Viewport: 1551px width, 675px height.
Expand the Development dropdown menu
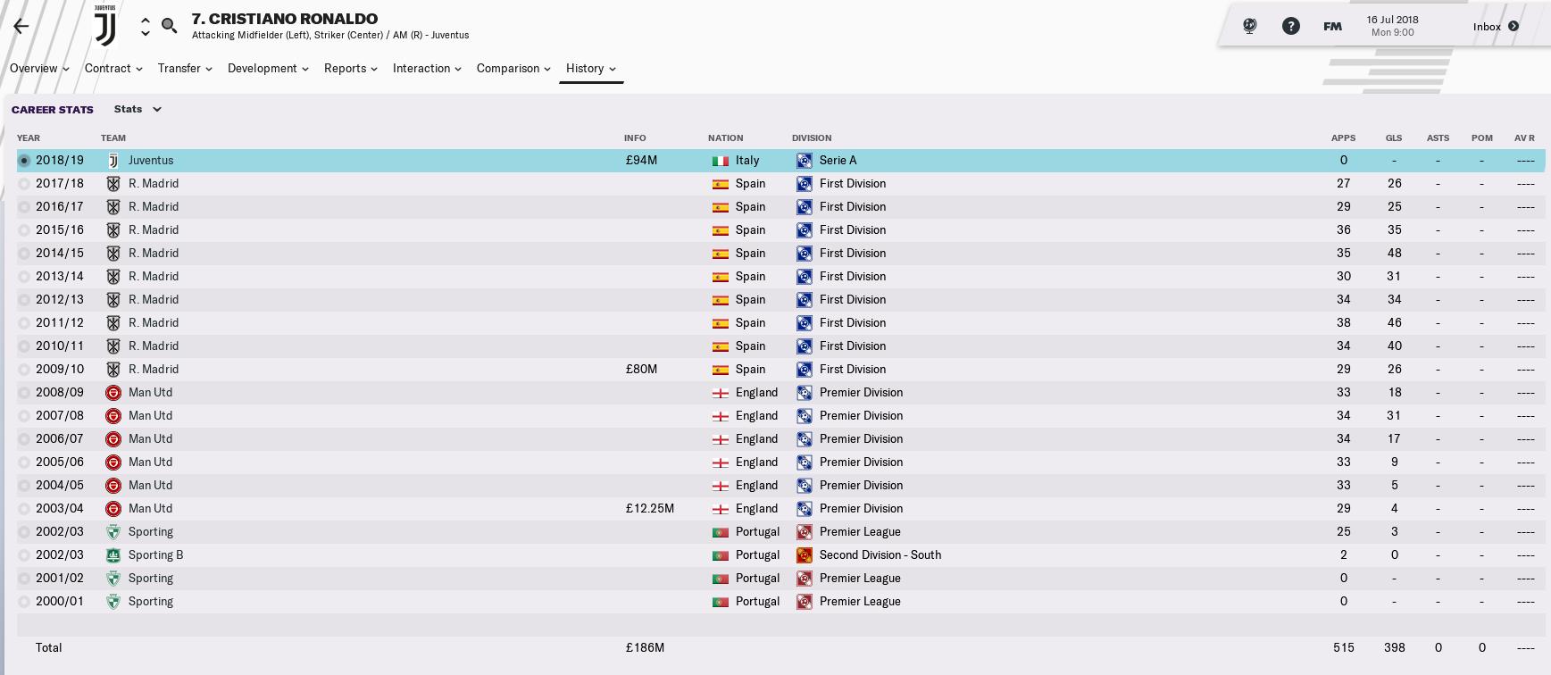268,69
